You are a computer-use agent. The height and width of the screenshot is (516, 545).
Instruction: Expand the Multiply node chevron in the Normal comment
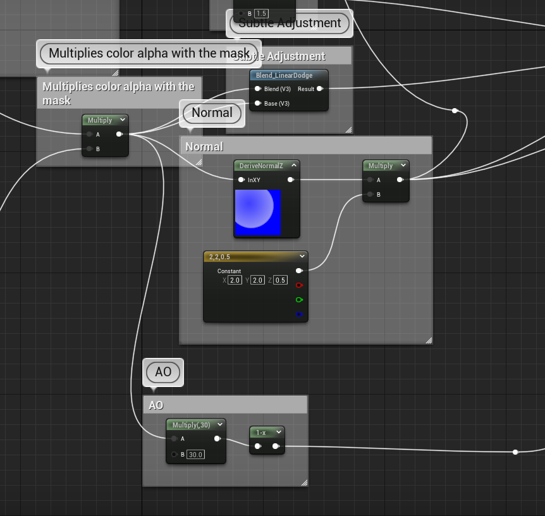[x=403, y=165]
